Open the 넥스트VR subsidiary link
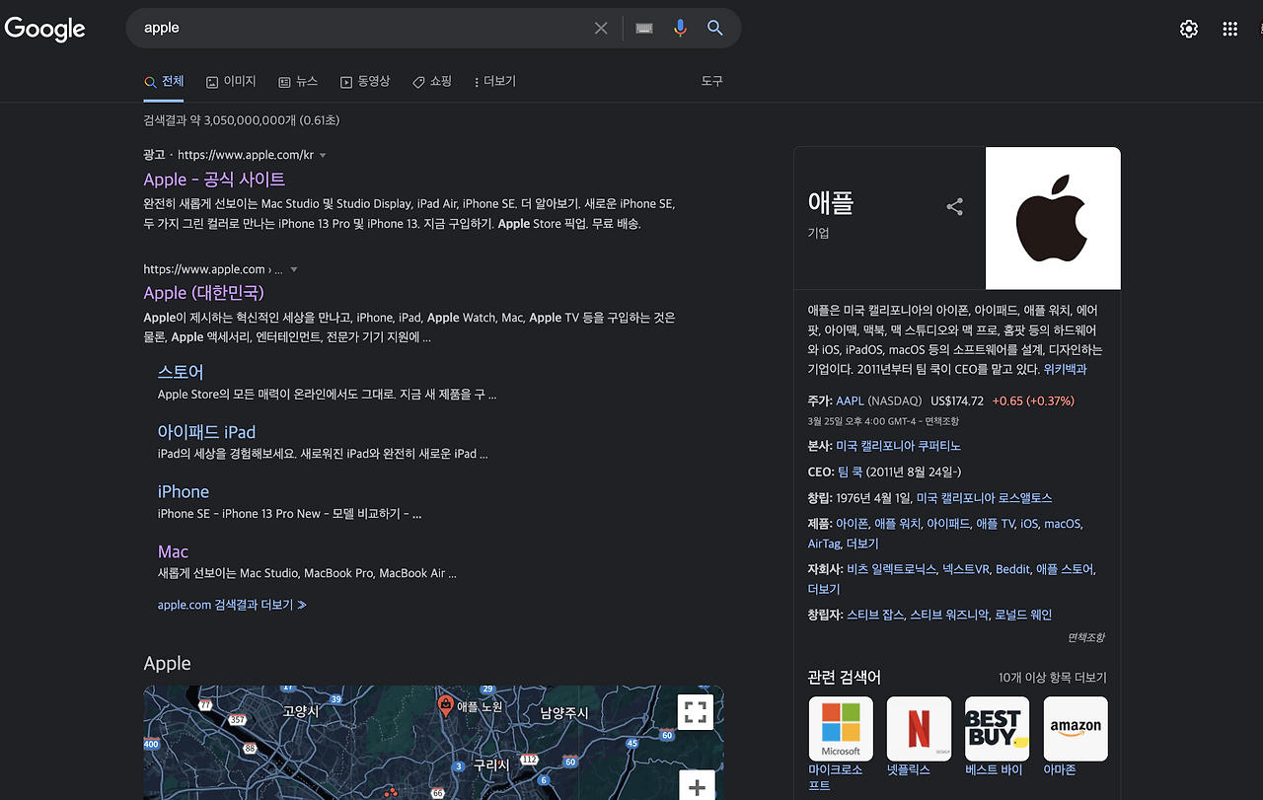The width and height of the screenshot is (1263, 800). pyautogui.click(x=965, y=569)
